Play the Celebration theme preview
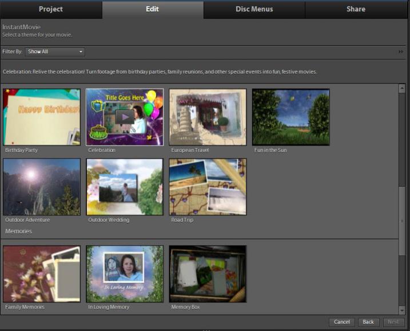The image size is (410, 331). (x=125, y=117)
